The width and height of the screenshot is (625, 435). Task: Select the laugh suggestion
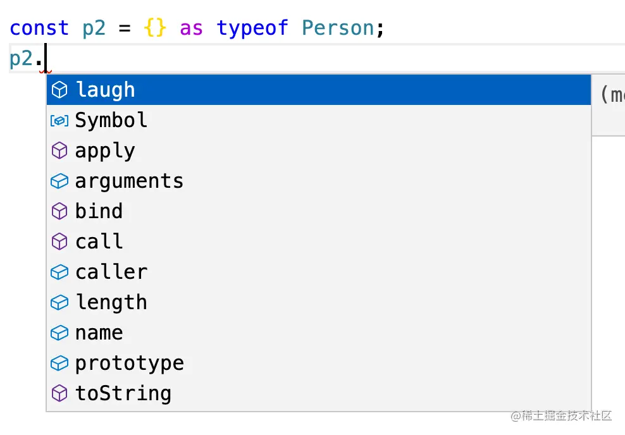(x=105, y=90)
